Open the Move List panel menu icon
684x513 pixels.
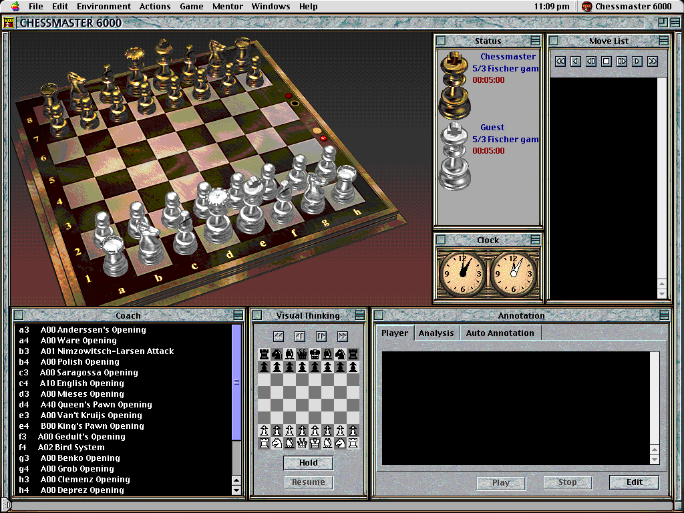(x=663, y=41)
